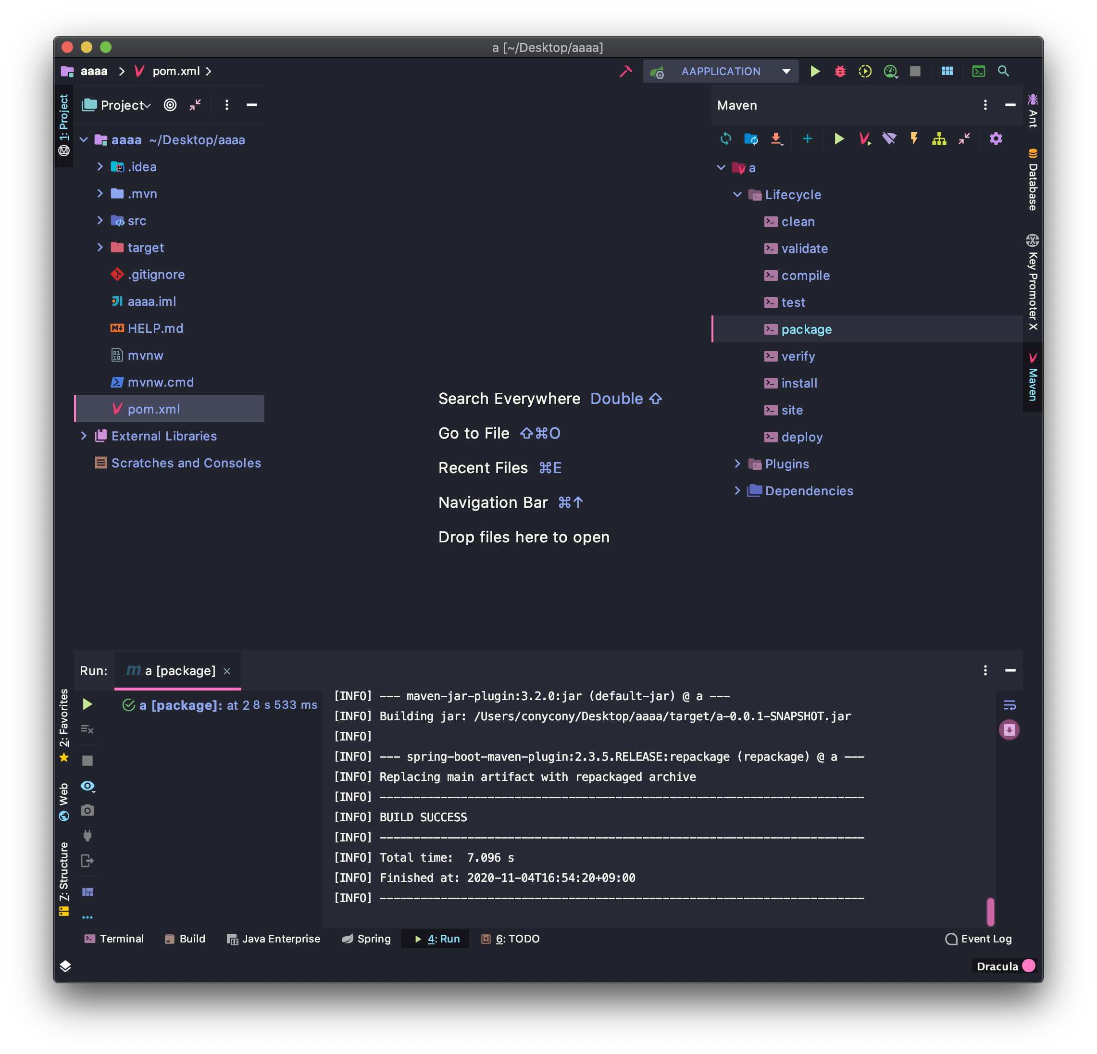Click the Debug bug icon in toolbar

[x=839, y=72]
